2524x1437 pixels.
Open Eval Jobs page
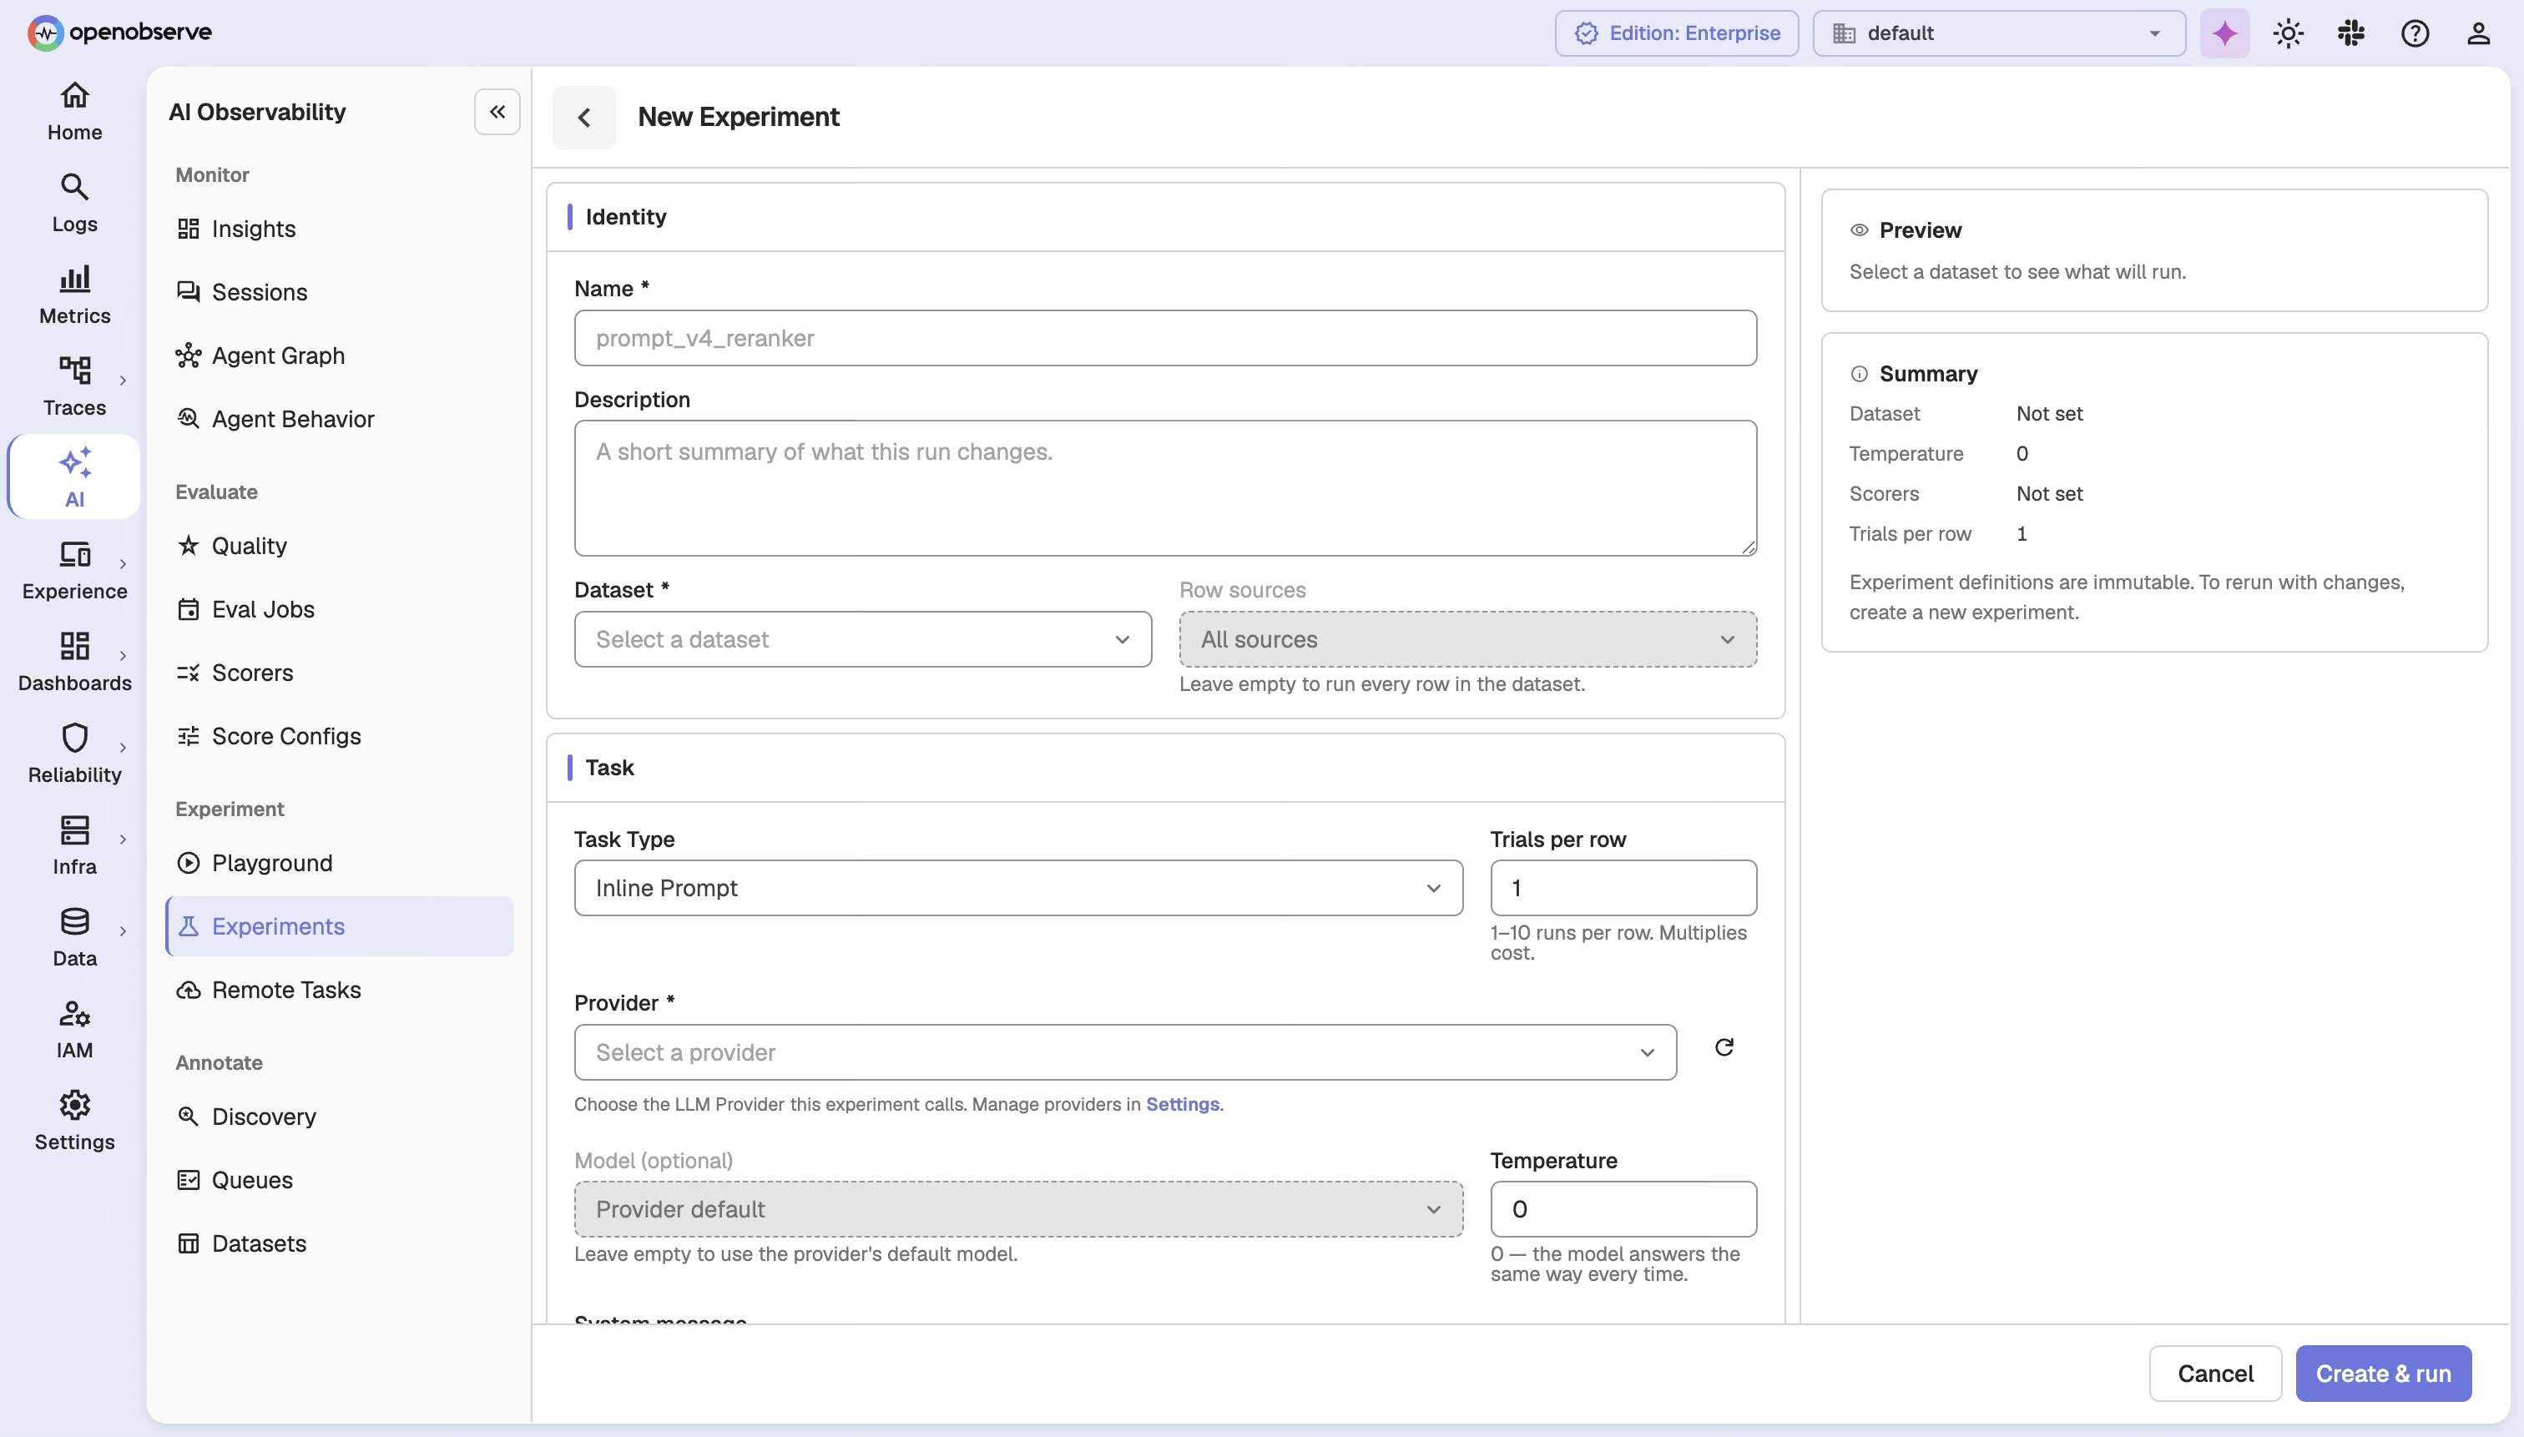pos(339,609)
